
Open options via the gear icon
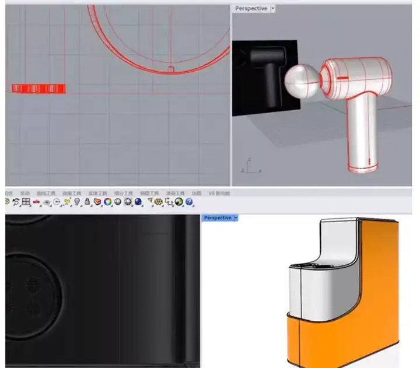159,202
